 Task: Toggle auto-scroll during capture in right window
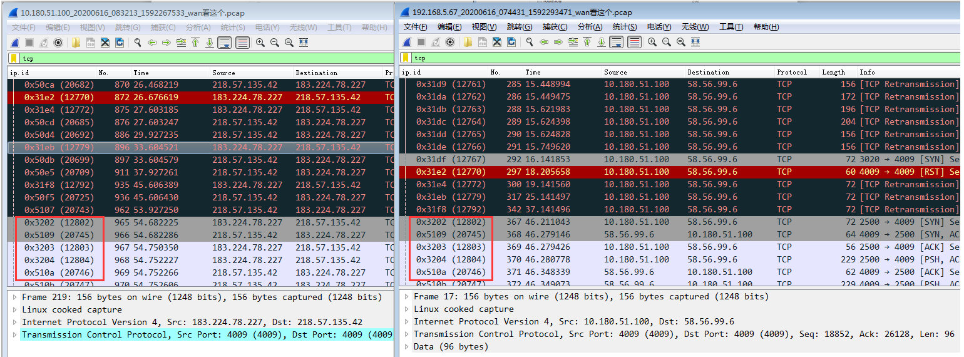click(617, 42)
